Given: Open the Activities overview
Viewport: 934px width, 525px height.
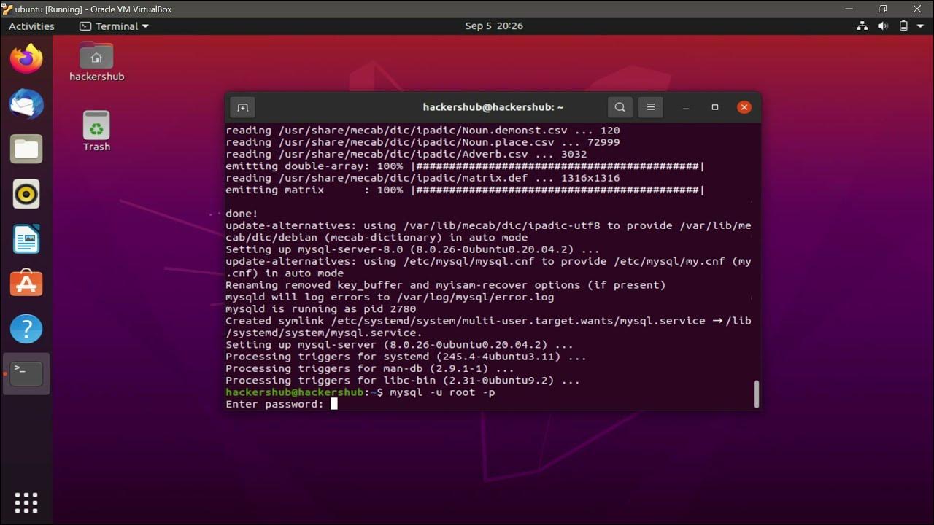Looking at the screenshot, I should [x=31, y=26].
